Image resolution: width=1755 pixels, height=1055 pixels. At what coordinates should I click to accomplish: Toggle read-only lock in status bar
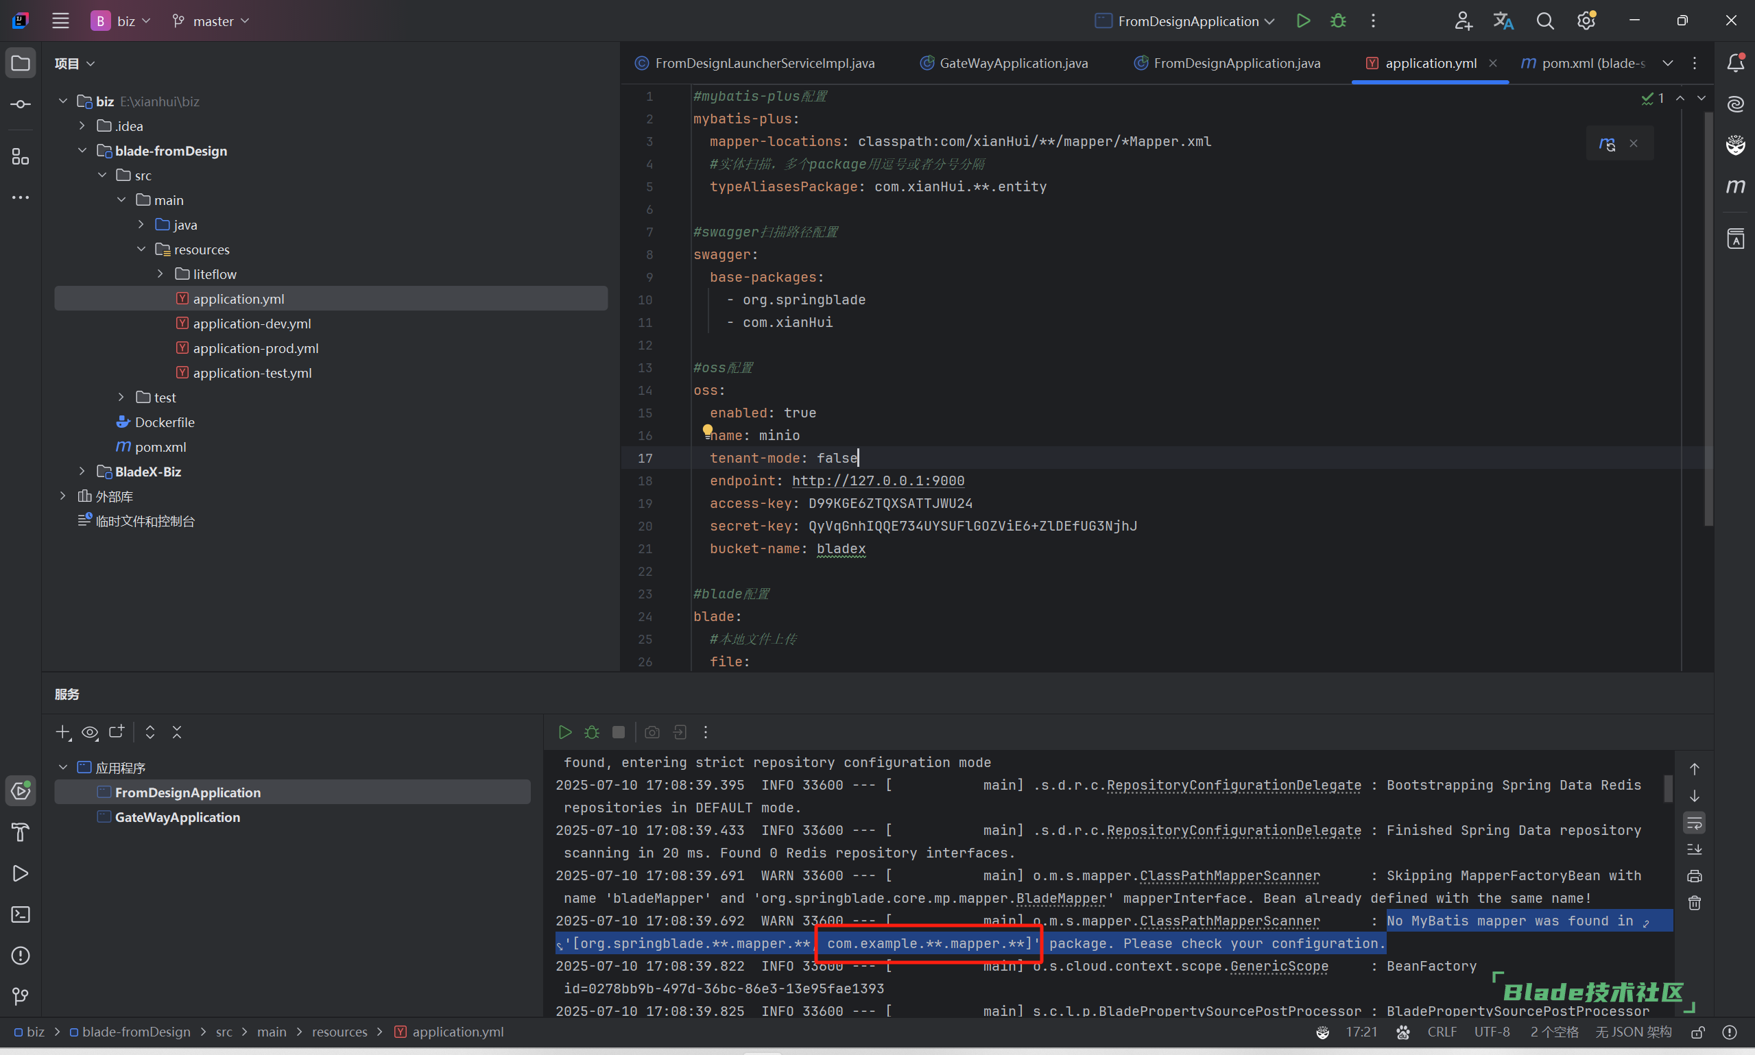(x=1697, y=1032)
